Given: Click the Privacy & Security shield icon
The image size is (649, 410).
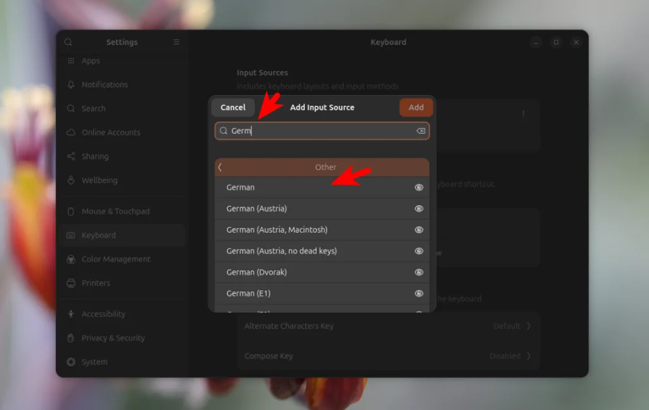Looking at the screenshot, I should (x=71, y=338).
